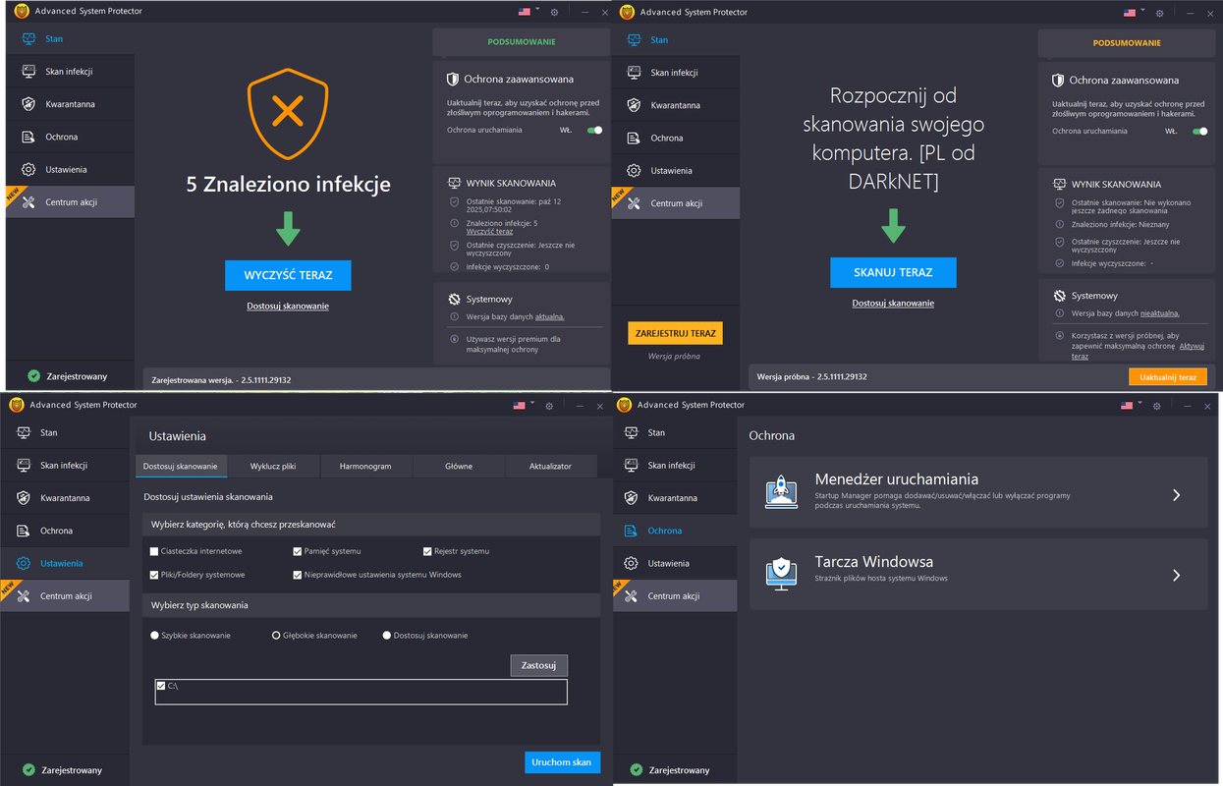Select the Głębokie skanowanie radio button
This screenshot has width=1223, height=786.
[x=276, y=636]
